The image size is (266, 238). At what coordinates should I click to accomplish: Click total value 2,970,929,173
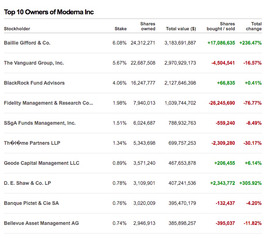tap(180, 63)
